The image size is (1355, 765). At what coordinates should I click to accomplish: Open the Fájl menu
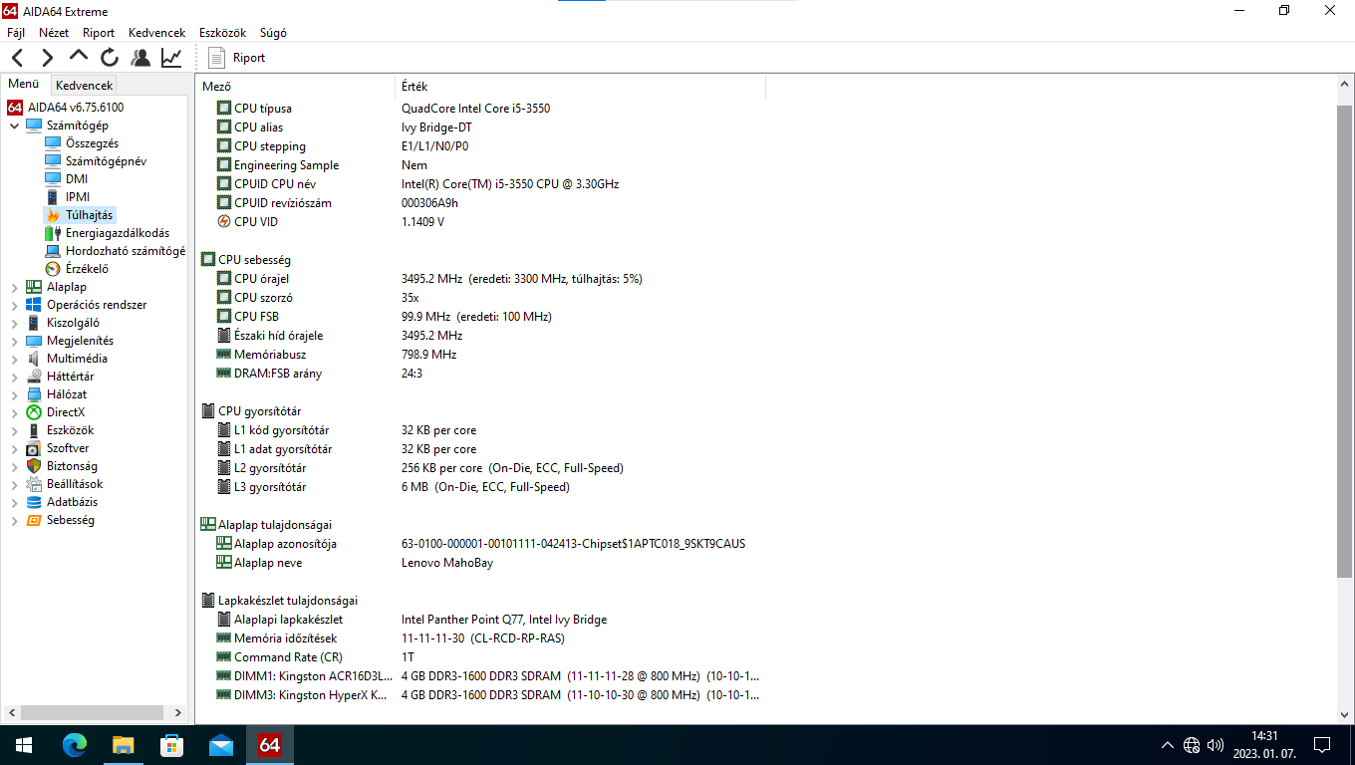tap(16, 33)
